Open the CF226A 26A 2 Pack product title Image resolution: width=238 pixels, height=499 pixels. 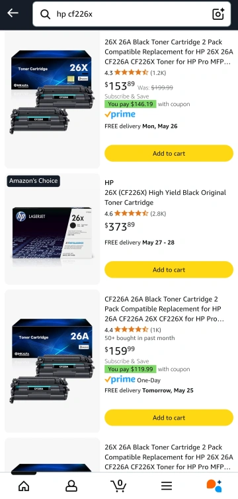pyautogui.click(x=165, y=309)
